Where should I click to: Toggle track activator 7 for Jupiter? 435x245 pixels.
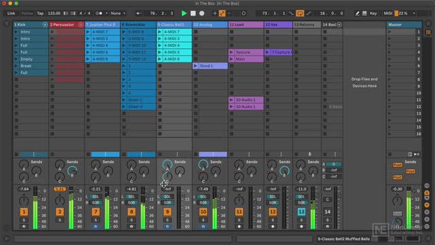point(96,212)
